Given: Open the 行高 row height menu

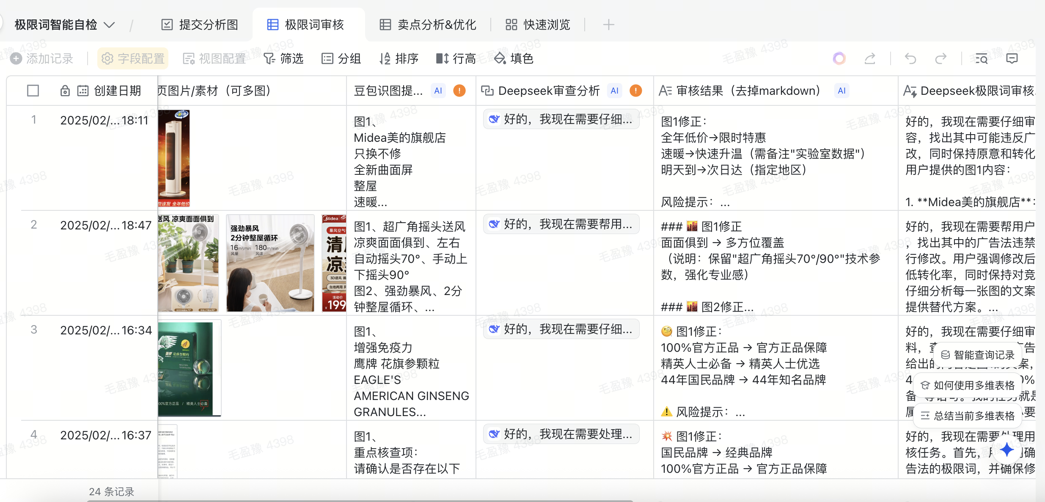Looking at the screenshot, I should [456, 58].
